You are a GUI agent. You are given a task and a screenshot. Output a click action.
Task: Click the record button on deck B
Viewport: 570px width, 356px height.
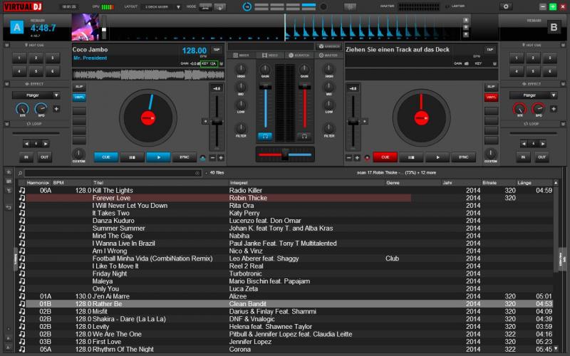pyautogui.click(x=368, y=157)
